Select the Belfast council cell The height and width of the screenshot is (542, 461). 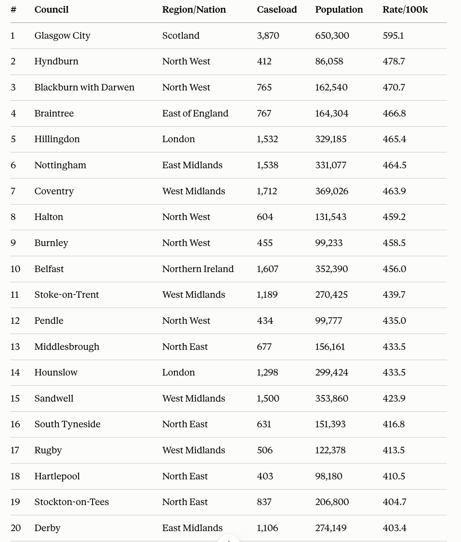pos(49,269)
